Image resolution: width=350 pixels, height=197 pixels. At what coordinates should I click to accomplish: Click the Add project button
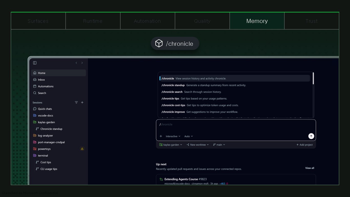tap(304, 145)
